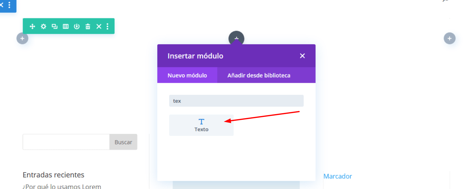This screenshot has width=464, height=189.
Task: Close the Insertar módulo dialog
Action: [x=302, y=56]
